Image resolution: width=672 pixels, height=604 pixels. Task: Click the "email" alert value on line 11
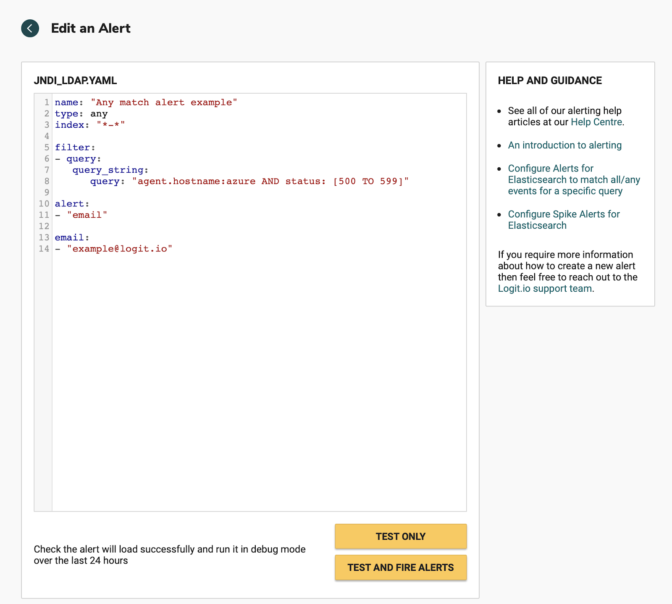click(87, 215)
